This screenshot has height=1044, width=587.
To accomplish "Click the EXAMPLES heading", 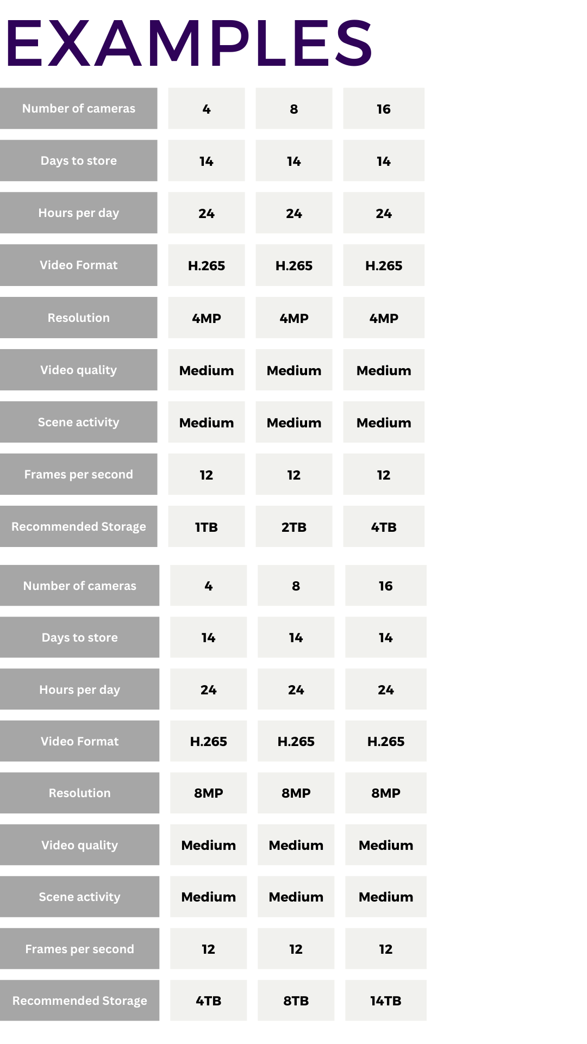I will (189, 43).
